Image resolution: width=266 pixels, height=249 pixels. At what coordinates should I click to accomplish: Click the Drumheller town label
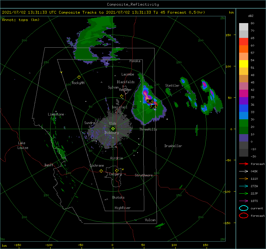[173, 146]
